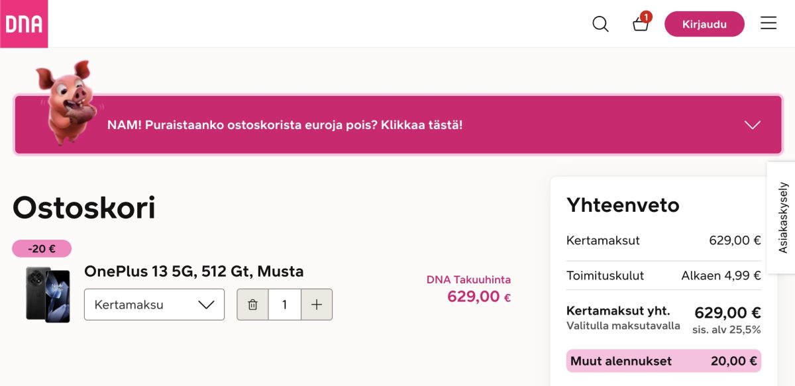Open the hamburger navigation menu
The image size is (795, 386).
coord(768,23)
